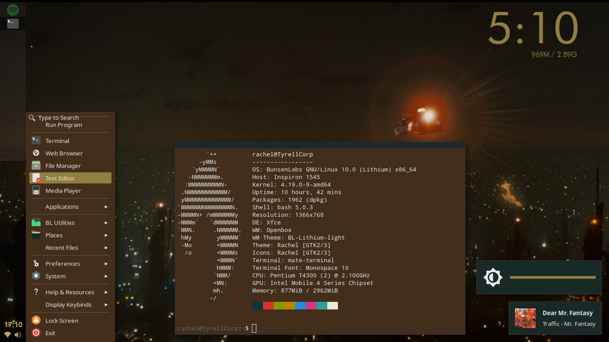Image resolution: width=609 pixels, height=342 pixels.
Task: Click the Kernel: 4.19.0-9-amd64 line
Action: point(291,185)
